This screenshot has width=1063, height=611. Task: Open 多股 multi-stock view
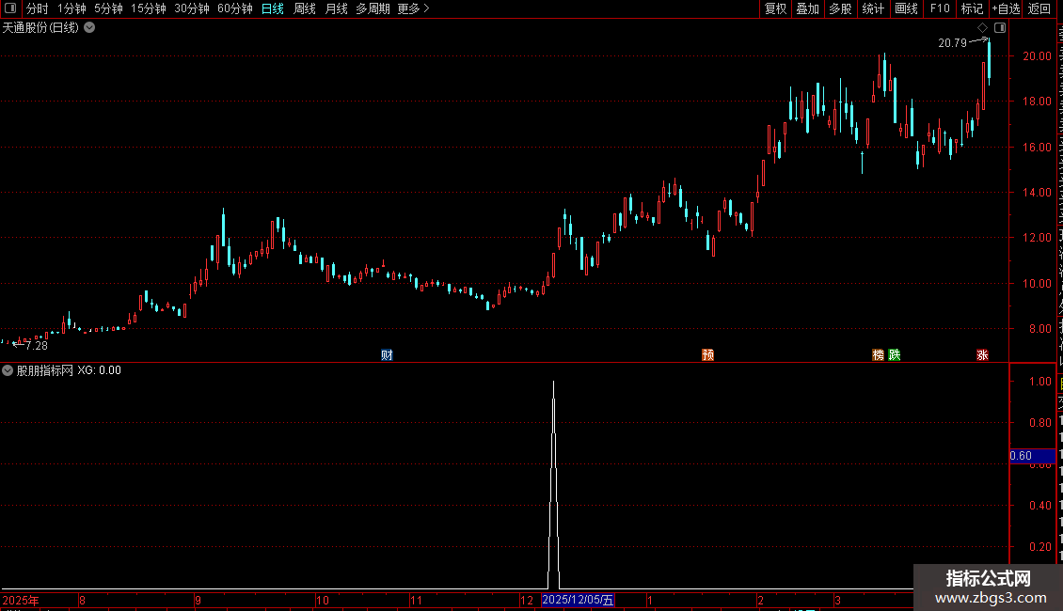pos(841,8)
